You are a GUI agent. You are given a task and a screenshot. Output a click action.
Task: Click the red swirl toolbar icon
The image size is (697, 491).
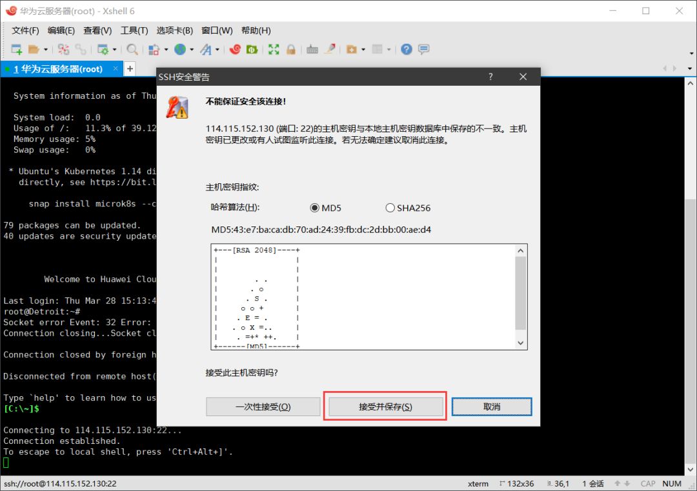(x=235, y=49)
